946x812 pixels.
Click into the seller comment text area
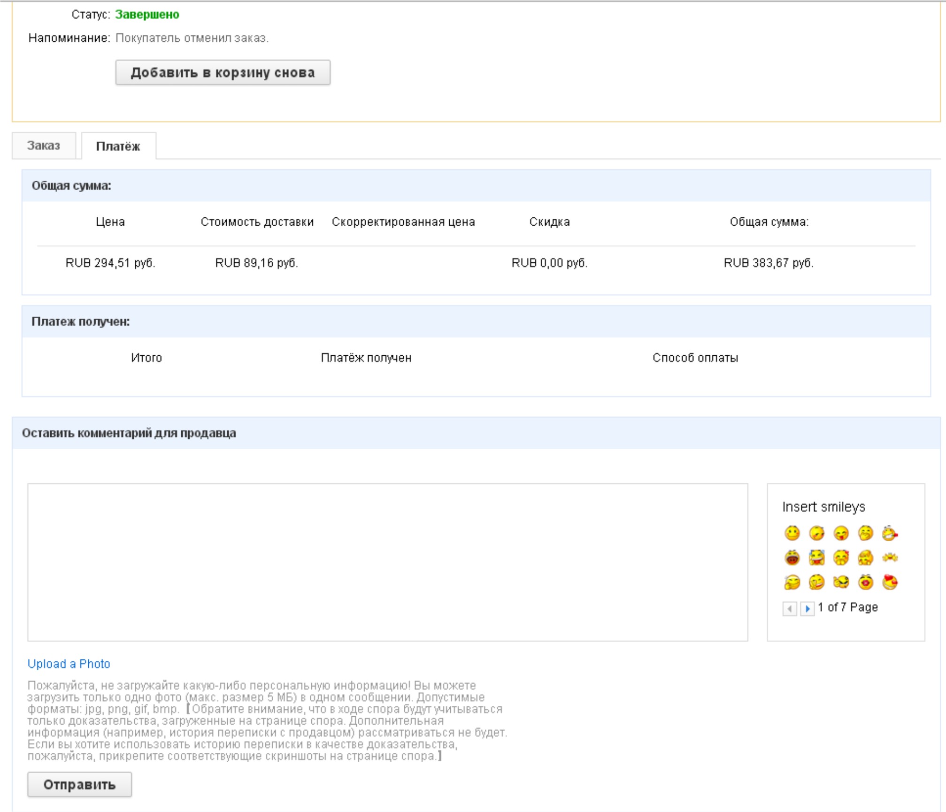click(387, 562)
